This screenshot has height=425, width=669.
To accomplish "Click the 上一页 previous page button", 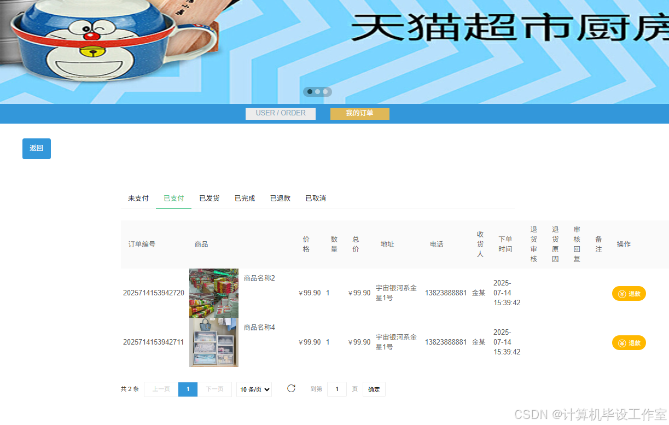I will 161,389.
